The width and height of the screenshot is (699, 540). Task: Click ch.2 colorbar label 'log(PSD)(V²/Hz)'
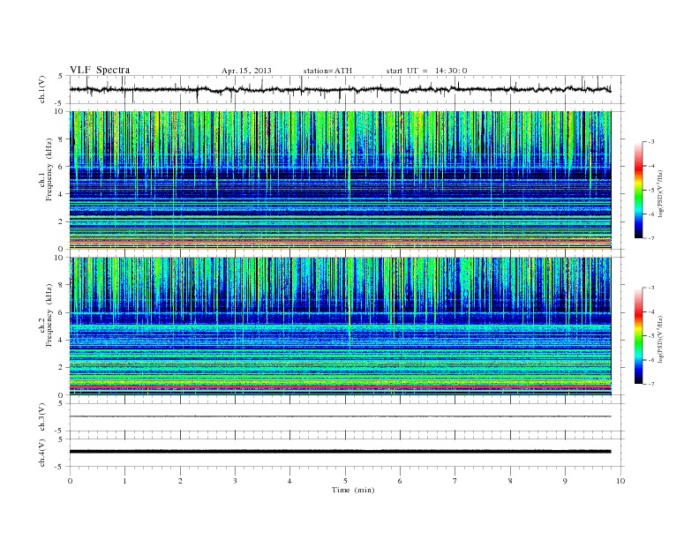pos(660,340)
